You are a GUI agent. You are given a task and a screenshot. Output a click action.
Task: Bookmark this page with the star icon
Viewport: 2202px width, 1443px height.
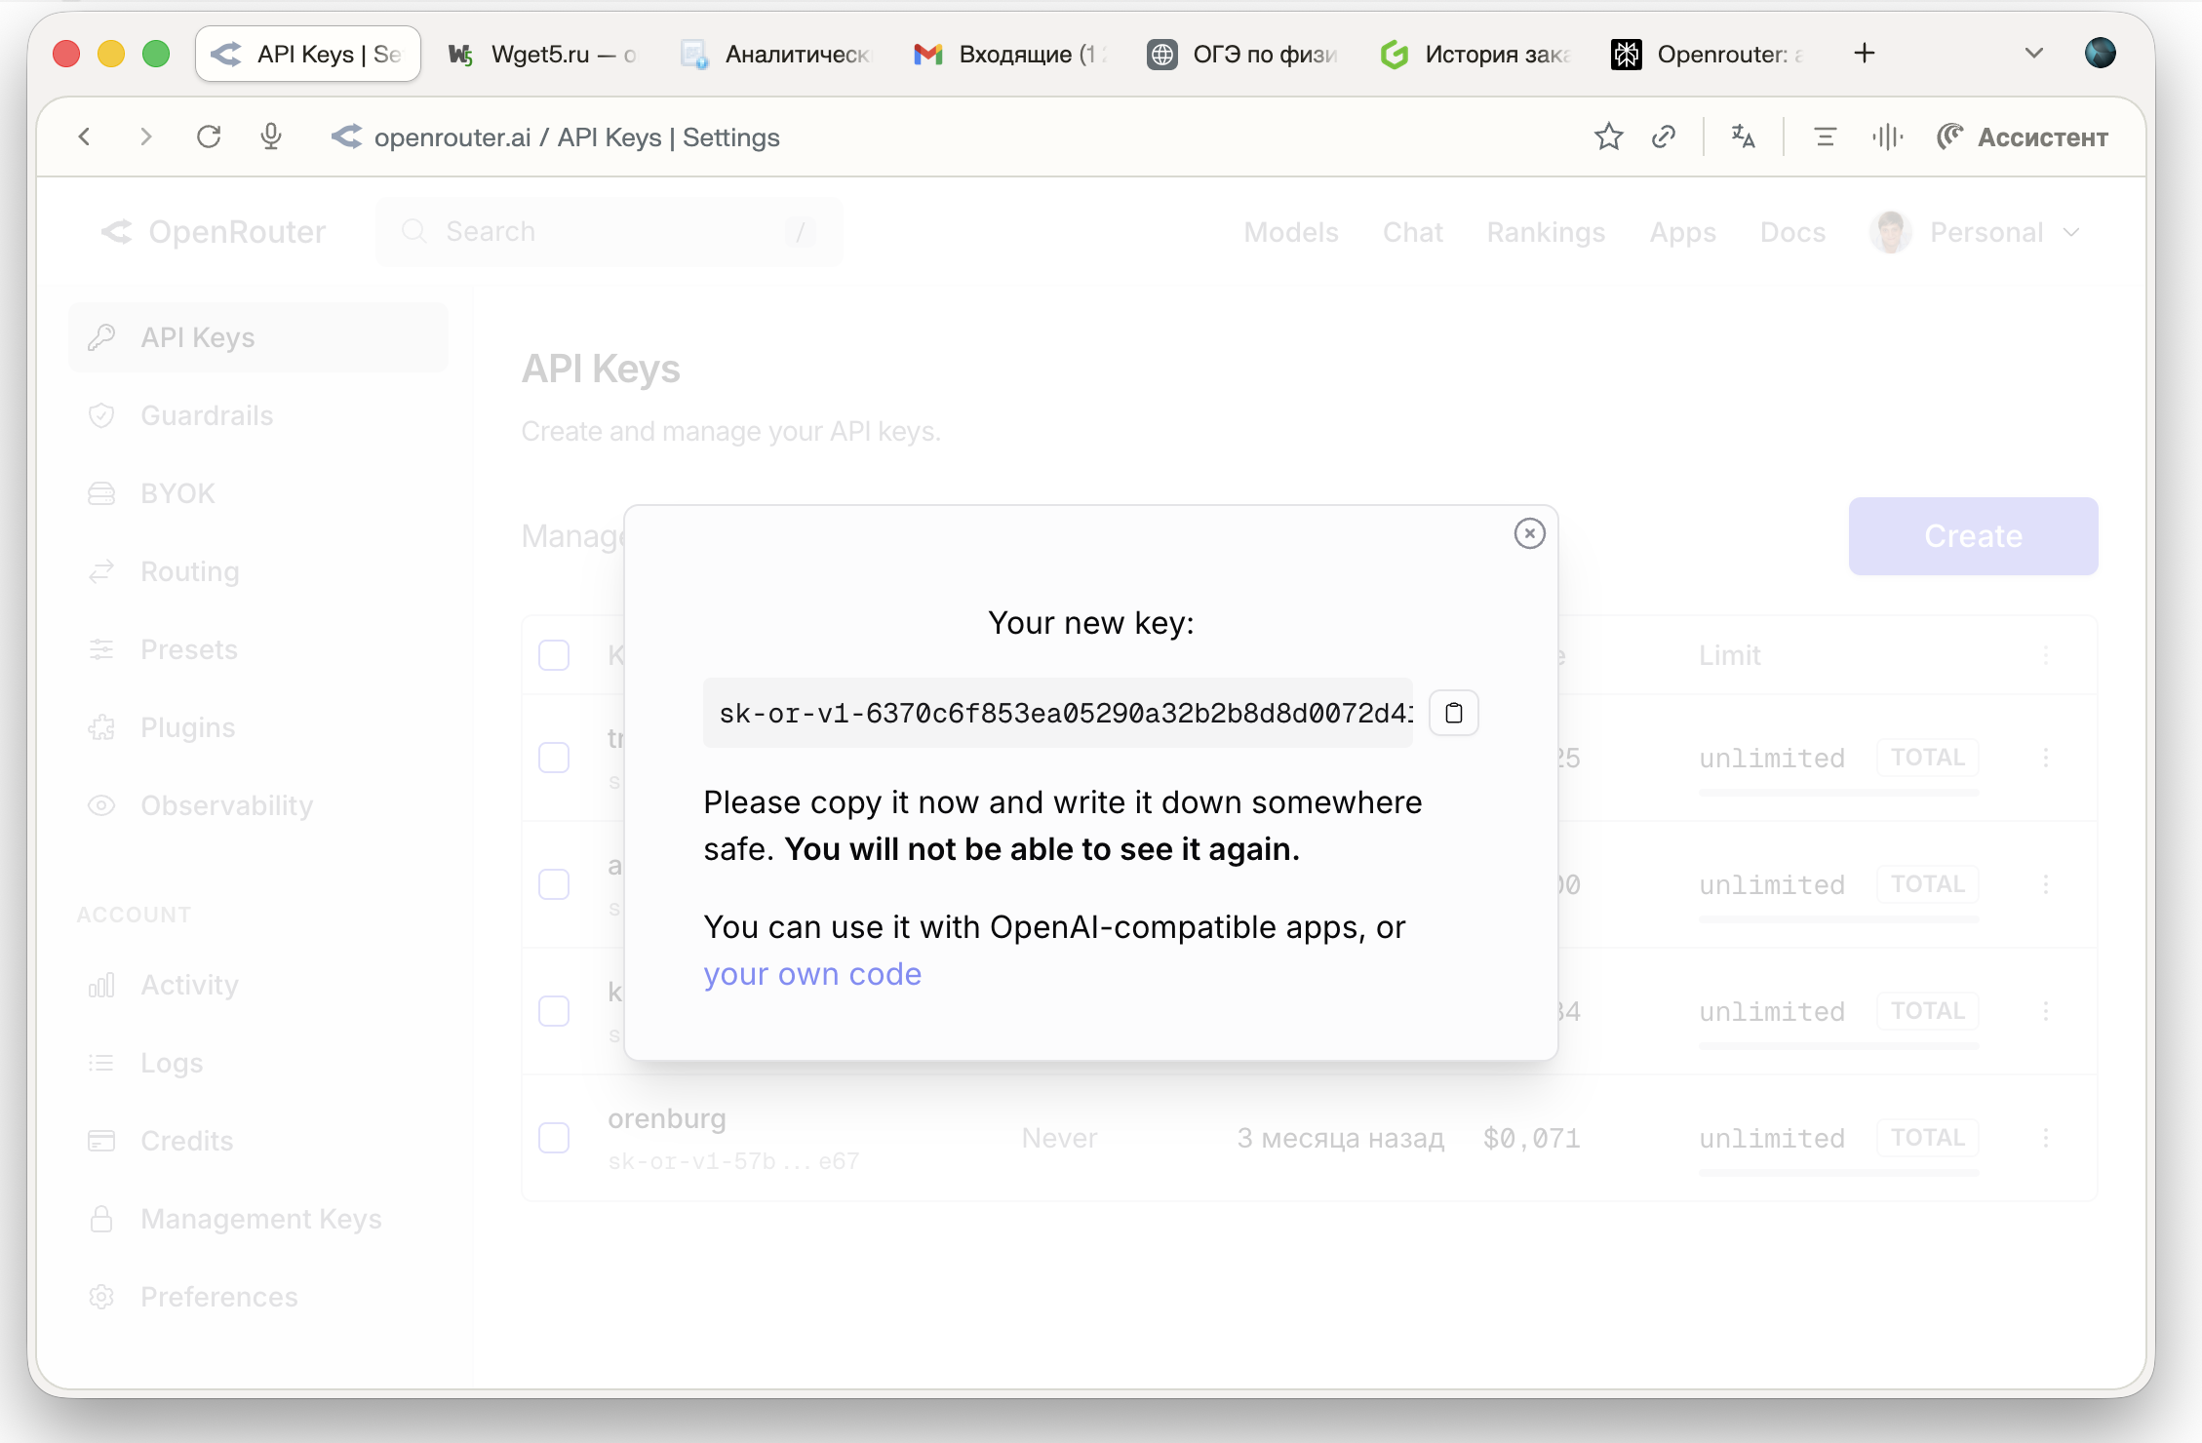pyautogui.click(x=1608, y=136)
